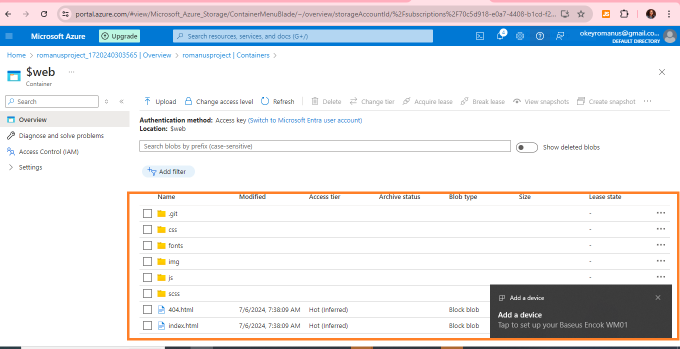Open the Chrome three-dot menu
Image resolution: width=680 pixels, height=349 pixels.
(x=669, y=14)
